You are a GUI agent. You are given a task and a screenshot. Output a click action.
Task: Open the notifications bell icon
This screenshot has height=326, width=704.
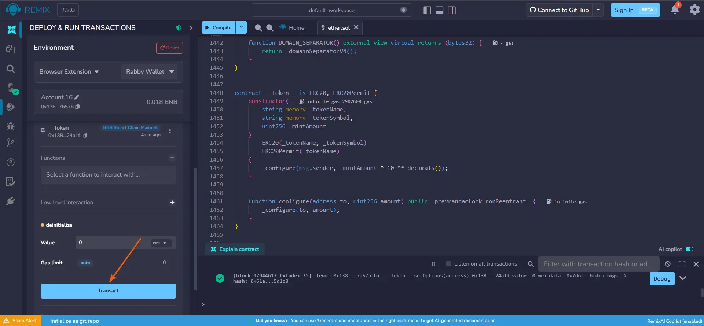click(x=675, y=10)
